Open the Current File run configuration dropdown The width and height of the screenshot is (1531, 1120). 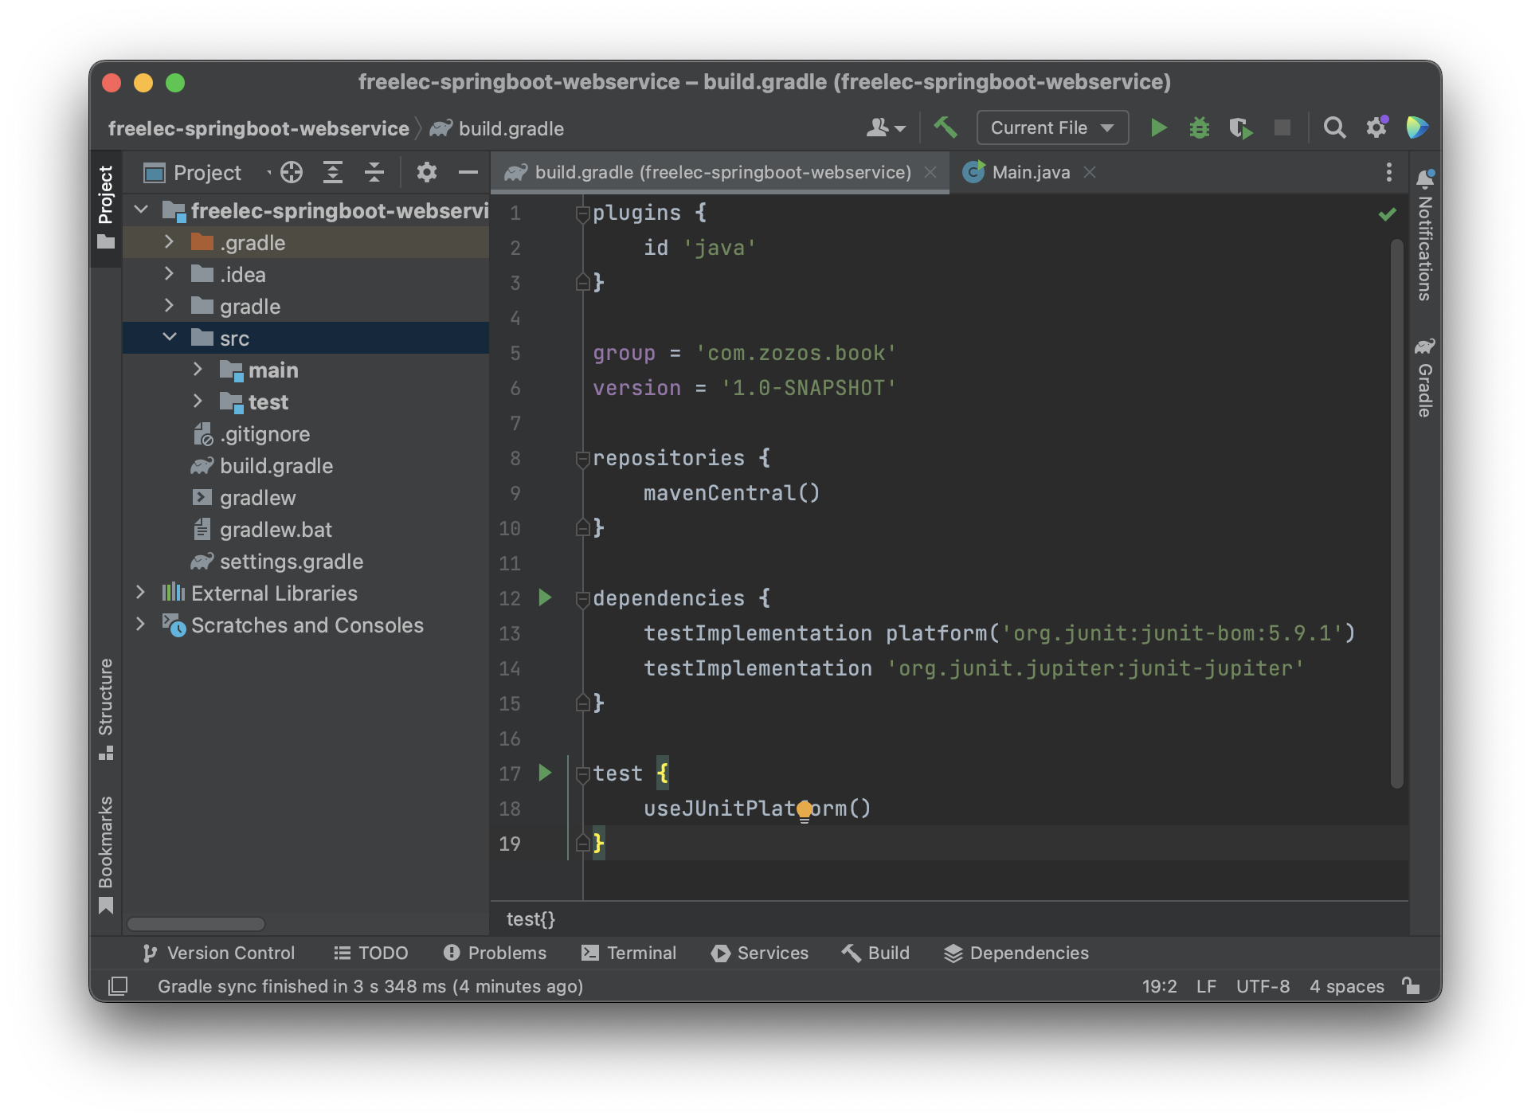pos(1051,127)
